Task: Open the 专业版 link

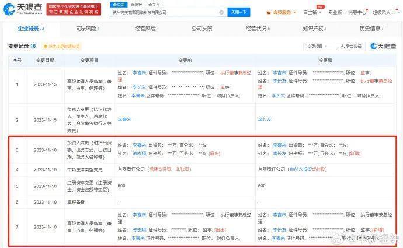Action: [335, 12]
